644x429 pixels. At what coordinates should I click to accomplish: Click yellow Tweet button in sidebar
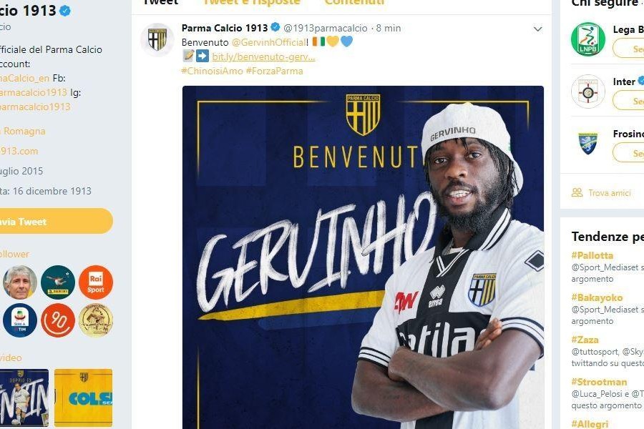click(54, 221)
